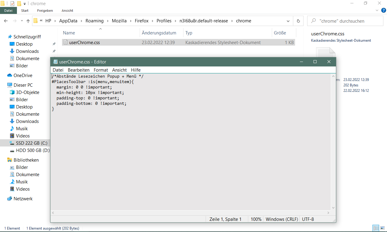387x232 pixels.
Task: Open the quick access toolbar customize dropdown
Action: (24, 4)
